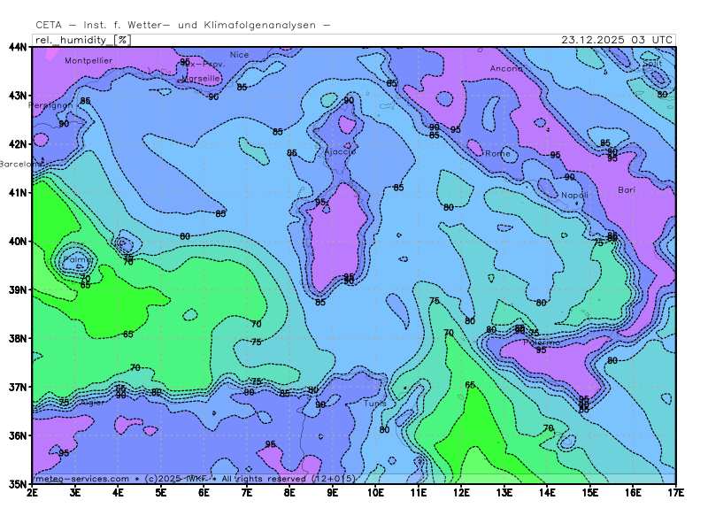Select the Tunis city label
The image size is (708, 531).
tap(374, 403)
